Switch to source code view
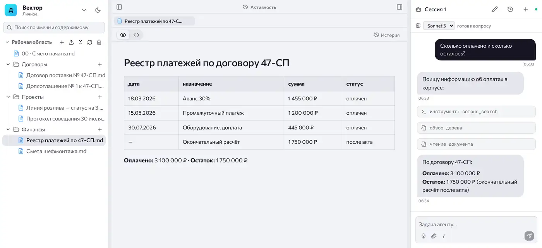The height and width of the screenshot is (248, 542). pyautogui.click(x=136, y=35)
